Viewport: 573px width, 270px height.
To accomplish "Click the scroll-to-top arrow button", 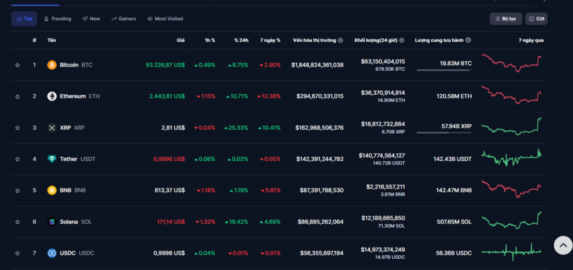I will point(563,246).
